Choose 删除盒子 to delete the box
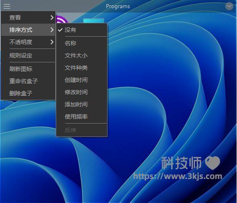This screenshot has height=203, width=237. [28, 93]
